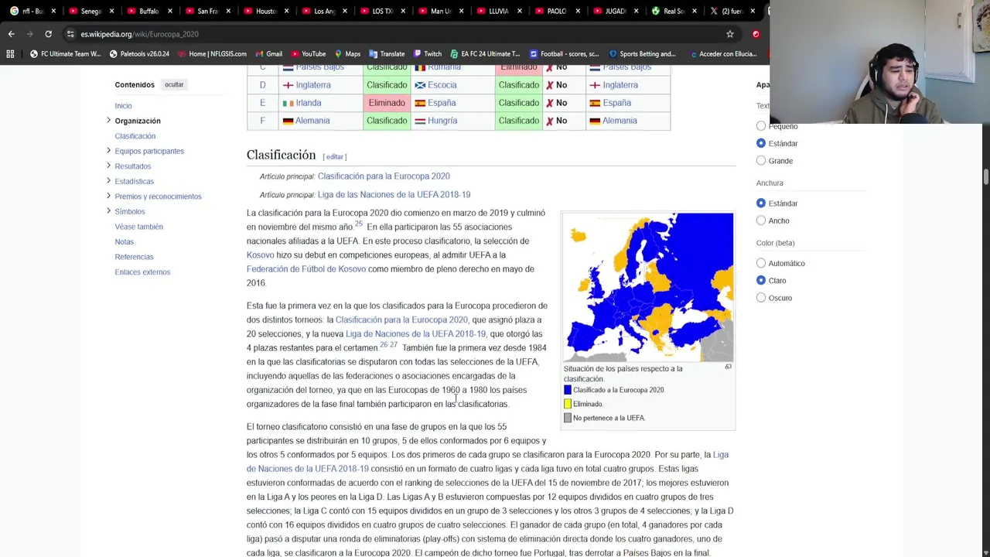Viewport: 990px width, 557px height.
Task: Close the Buffalo tab
Action: click(169, 11)
